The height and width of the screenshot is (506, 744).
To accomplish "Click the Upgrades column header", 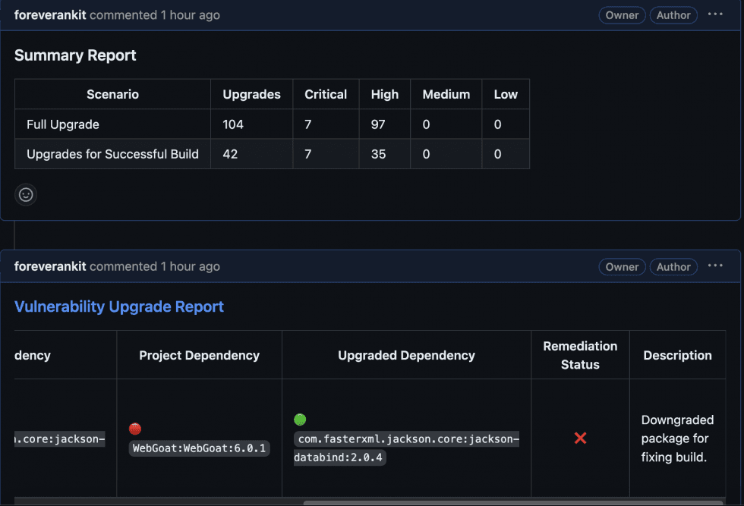I will 251,94.
